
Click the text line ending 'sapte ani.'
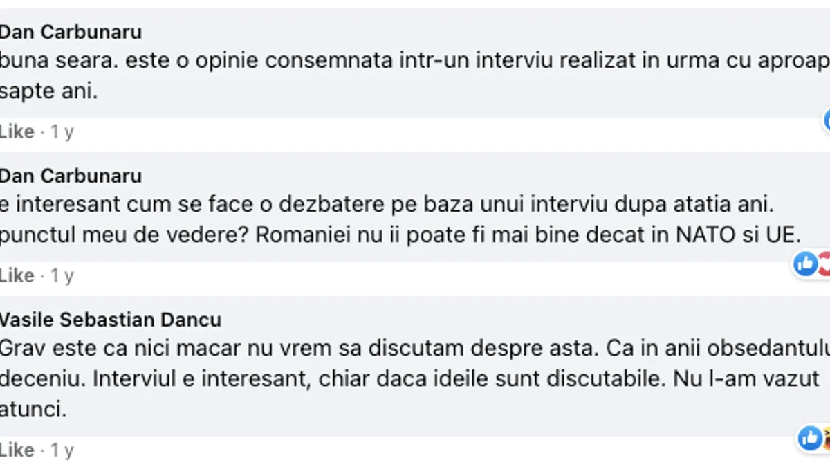[x=48, y=91]
